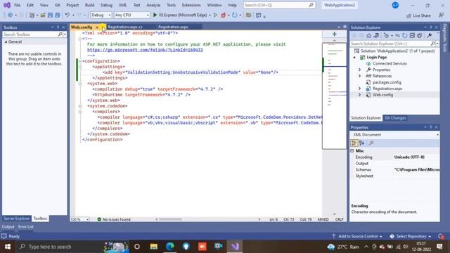
Task: Open the Extensions menu
Action: pos(191,5)
